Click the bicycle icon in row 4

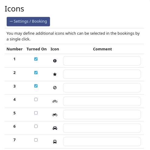55,101
